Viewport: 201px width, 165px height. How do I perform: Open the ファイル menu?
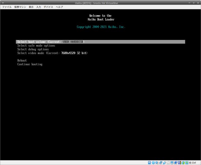pos(7,7)
